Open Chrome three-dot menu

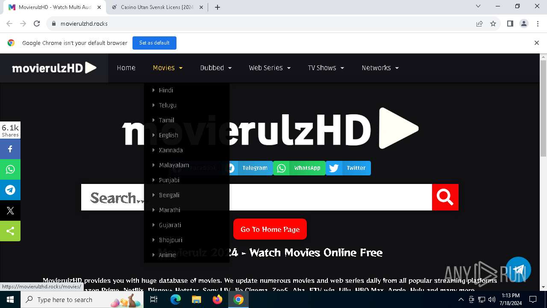[x=537, y=24]
